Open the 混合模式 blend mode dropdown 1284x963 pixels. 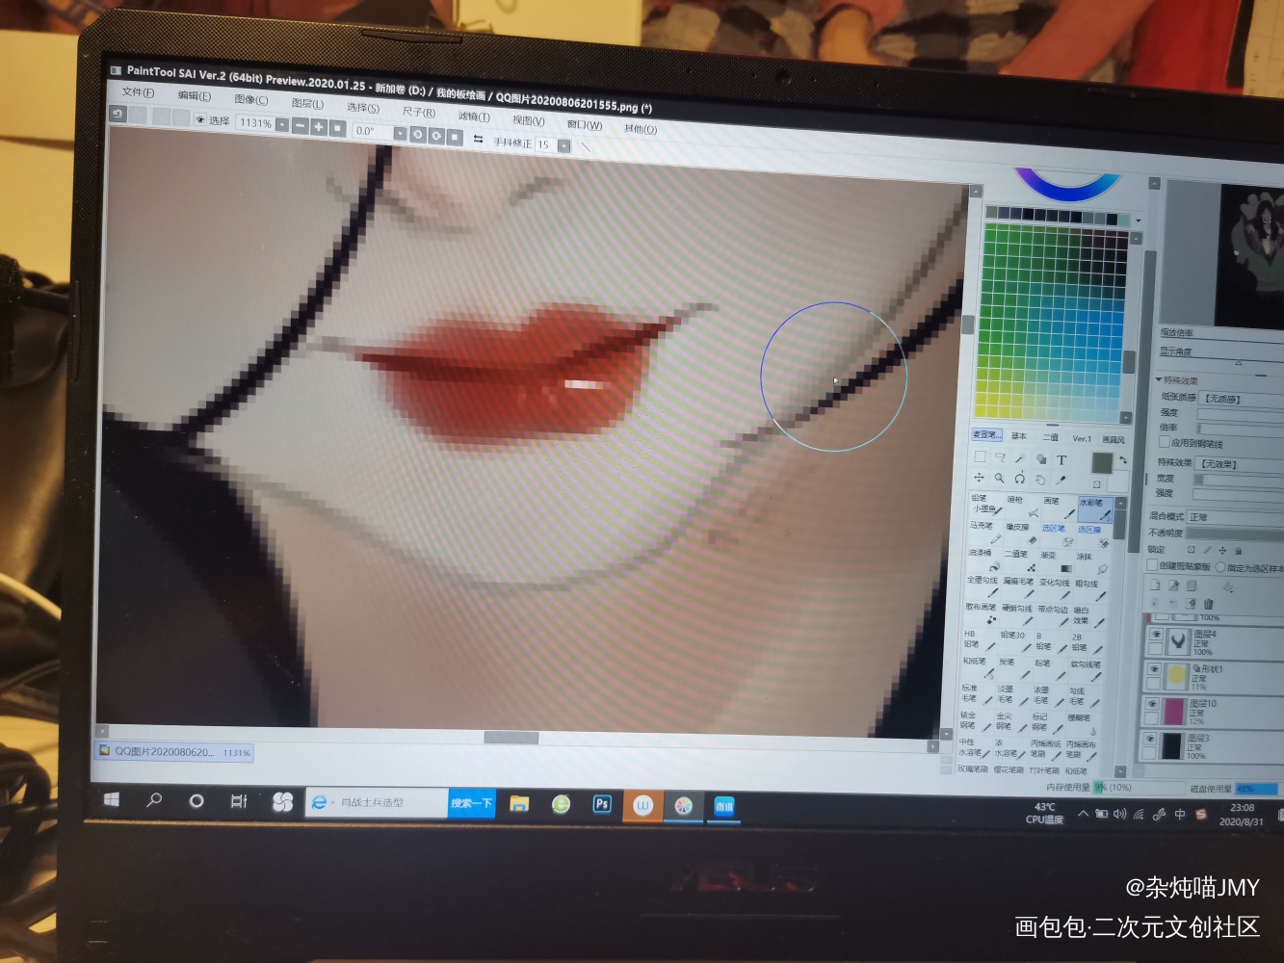coord(1233,518)
